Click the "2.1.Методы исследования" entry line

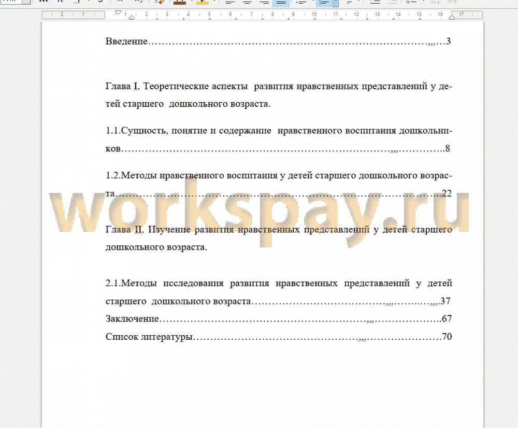pyautogui.click(x=279, y=283)
